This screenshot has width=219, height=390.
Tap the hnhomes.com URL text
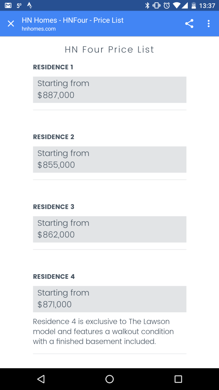(39, 29)
